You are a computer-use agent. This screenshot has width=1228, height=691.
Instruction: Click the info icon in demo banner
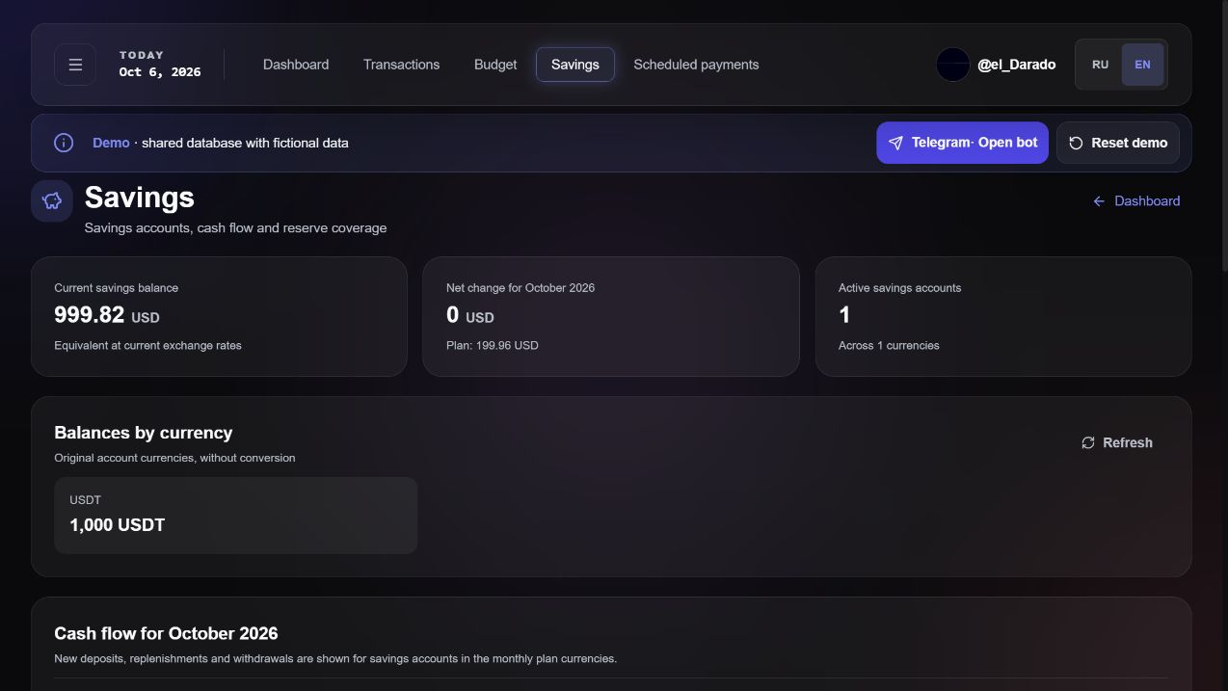pos(64,143)
